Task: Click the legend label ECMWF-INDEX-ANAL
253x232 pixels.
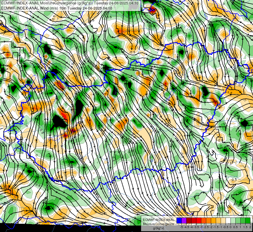Action: click(x=159, y=220)
